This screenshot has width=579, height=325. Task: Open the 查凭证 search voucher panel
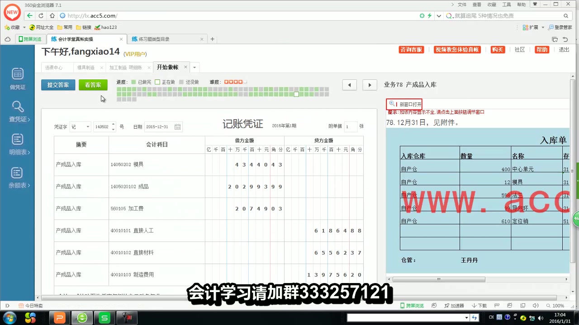point(18,111)
